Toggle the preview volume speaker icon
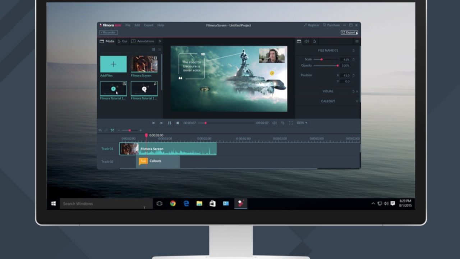The height and width of the screenshot is (259, 460). 275,123
